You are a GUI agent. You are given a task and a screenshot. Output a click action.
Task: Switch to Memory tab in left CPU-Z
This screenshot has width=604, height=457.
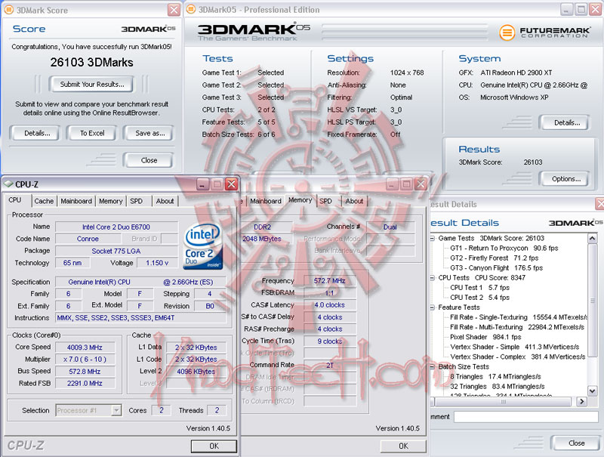(x=110, y=201)
